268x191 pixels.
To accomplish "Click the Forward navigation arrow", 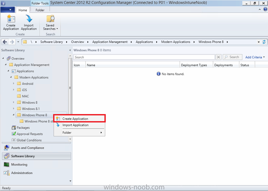I will click(x=12, y=42).
